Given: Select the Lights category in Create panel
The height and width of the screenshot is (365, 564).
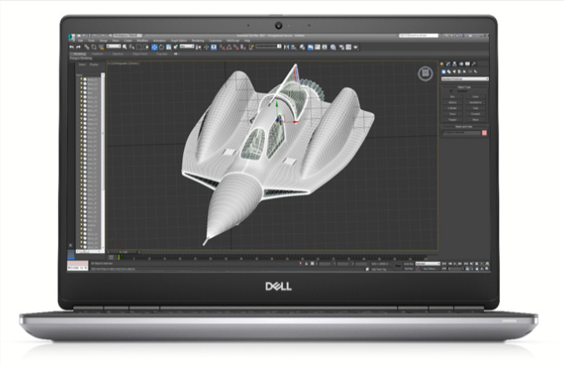Looking at the screenshot, I should tap(454, 72).
